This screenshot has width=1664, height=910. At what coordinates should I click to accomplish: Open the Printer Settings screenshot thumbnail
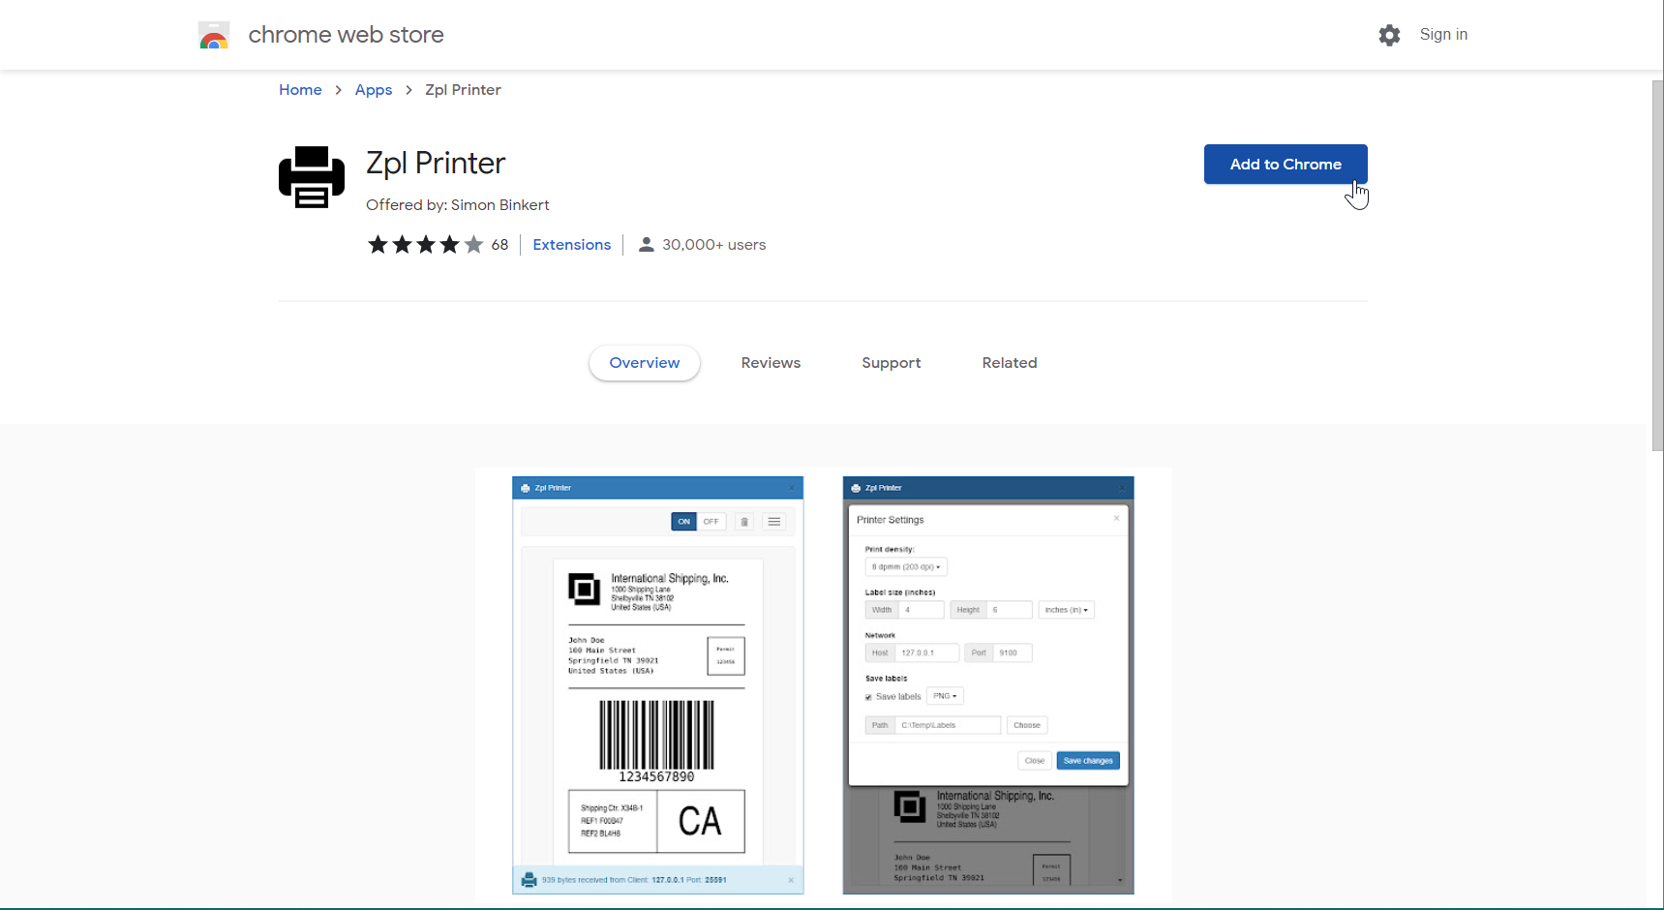point(988,684)
